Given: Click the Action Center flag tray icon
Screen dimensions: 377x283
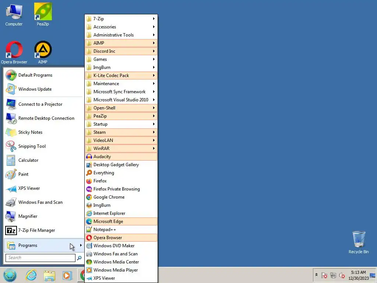Looking at the screenshot, I should [x=324, y=275].
